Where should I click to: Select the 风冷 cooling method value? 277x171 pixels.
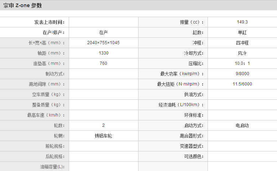point(242,53)
